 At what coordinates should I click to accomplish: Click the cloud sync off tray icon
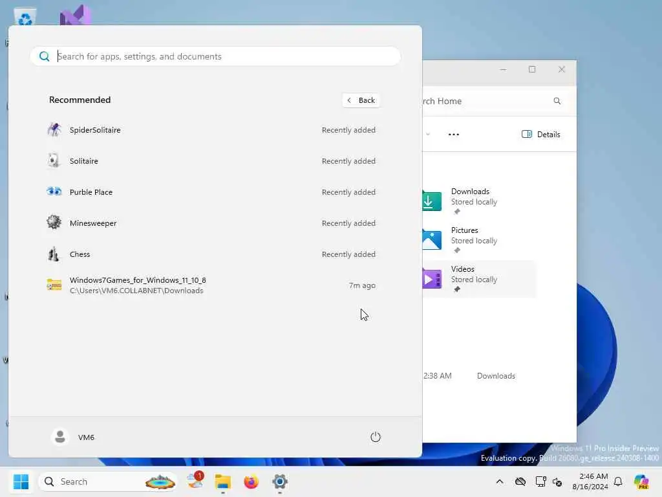click(520, 481)
